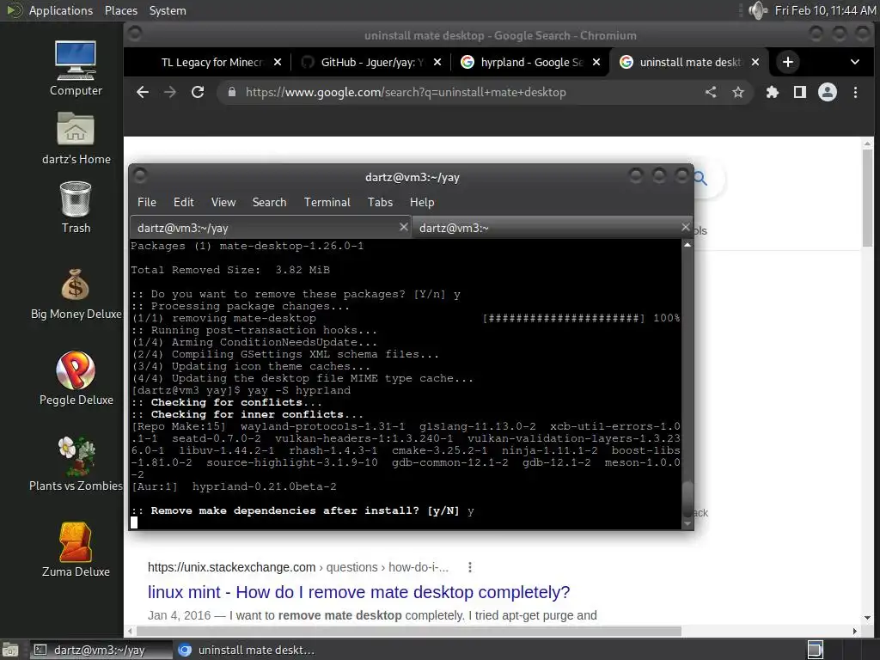Click the Chromium forward arrow

point(170,92)
